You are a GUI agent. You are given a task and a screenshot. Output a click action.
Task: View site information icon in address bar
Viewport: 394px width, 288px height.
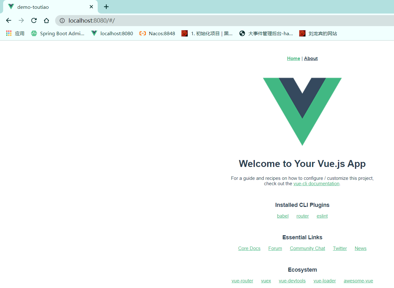click(x=62, y=21)
